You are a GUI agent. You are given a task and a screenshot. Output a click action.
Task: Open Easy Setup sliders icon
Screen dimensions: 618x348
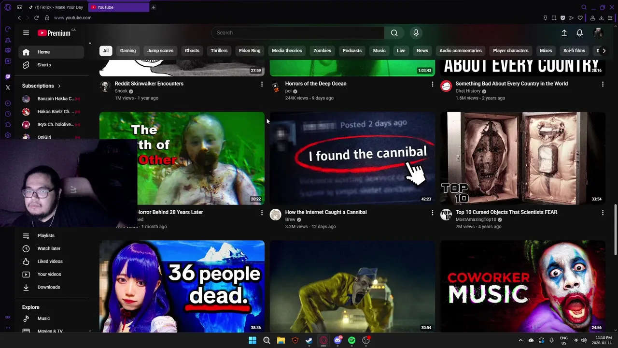click(611, 18)
